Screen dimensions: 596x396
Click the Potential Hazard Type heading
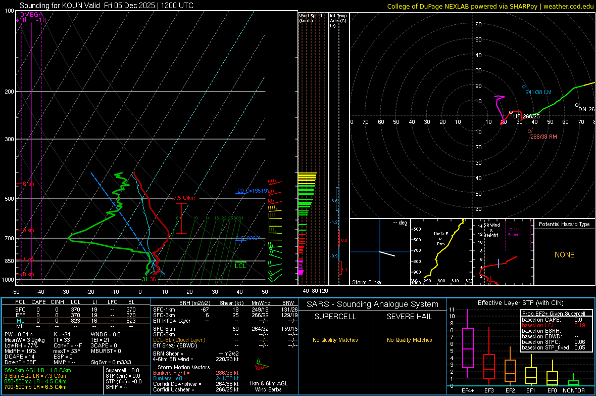[x=564, y=224]
